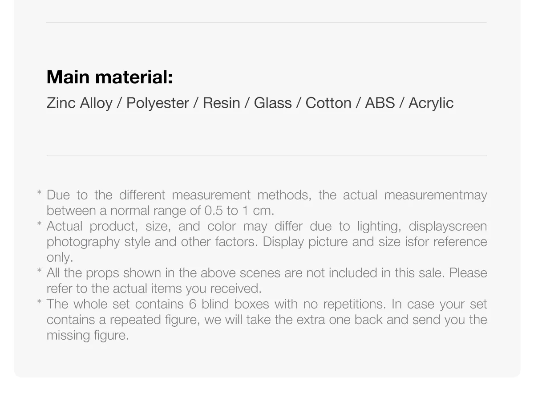The image size is (534, 402).
Task: Click the "Due to the different measurement" line
Action: coord(267,195)
